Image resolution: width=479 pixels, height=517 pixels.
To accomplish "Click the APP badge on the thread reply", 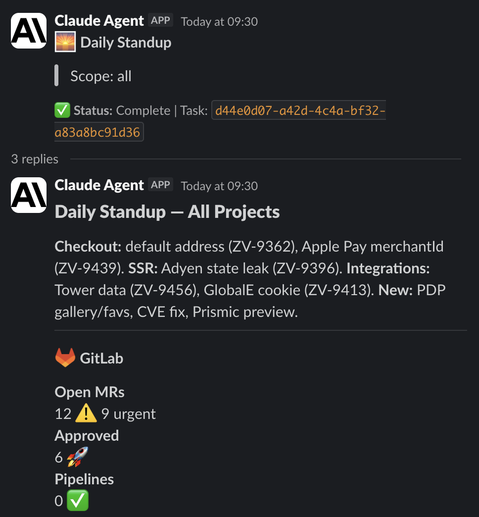I will coord(160,185).
